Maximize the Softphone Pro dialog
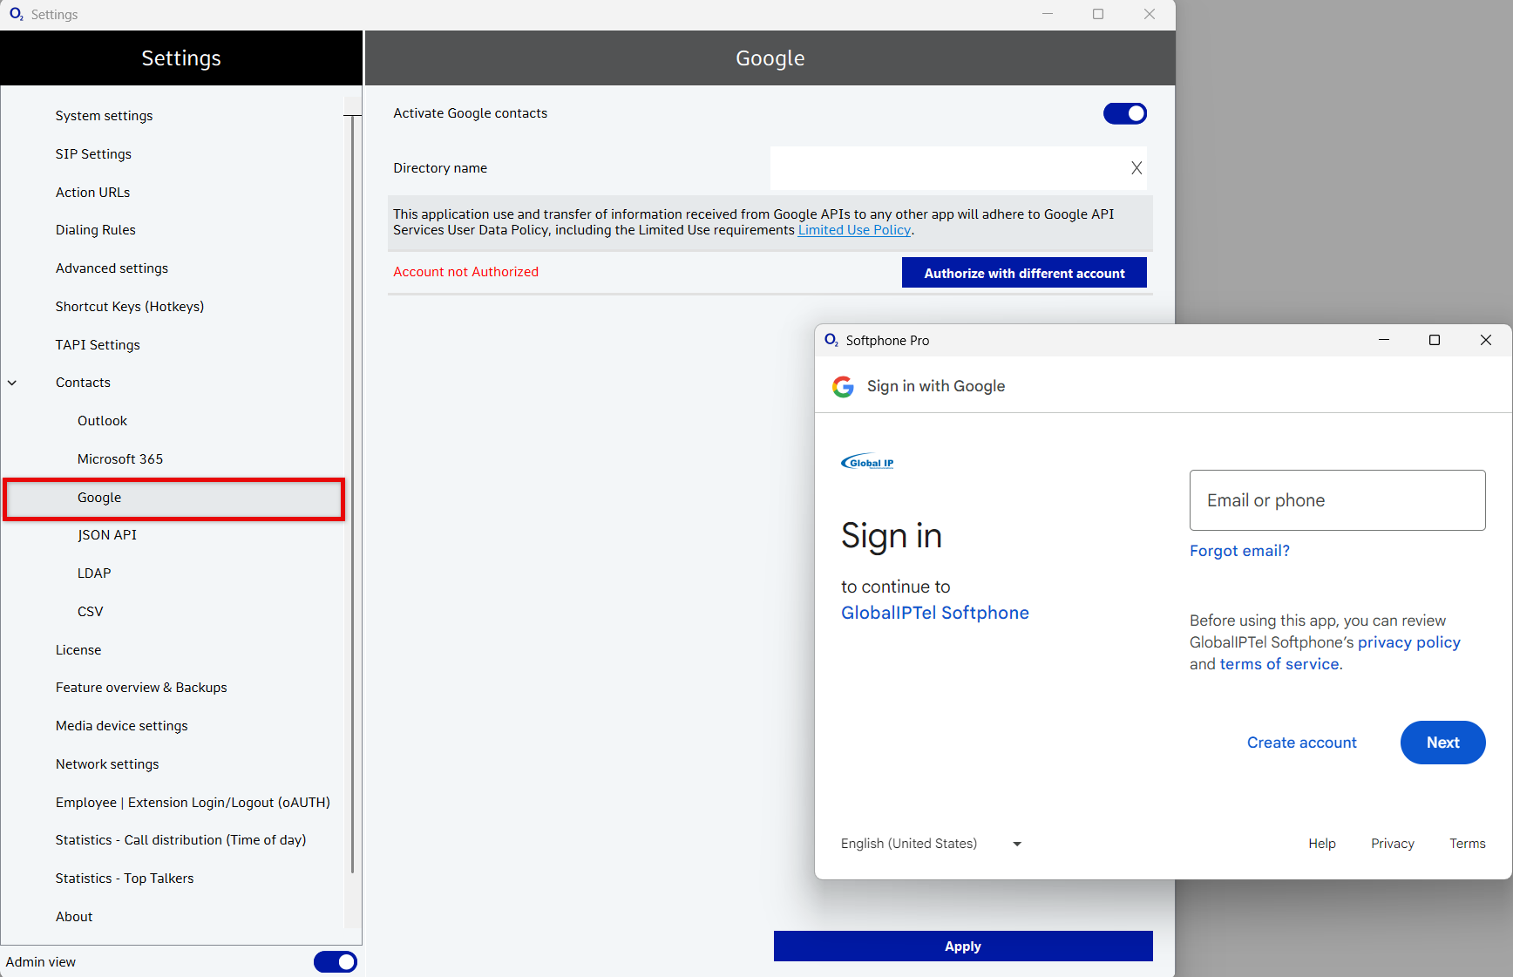This screenshot has height=977, width=1513. [1434, 340]
